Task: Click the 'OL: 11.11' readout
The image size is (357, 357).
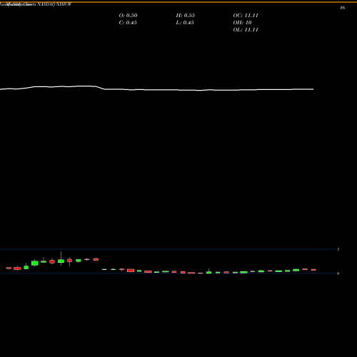Action: click(x=246, y=29)
